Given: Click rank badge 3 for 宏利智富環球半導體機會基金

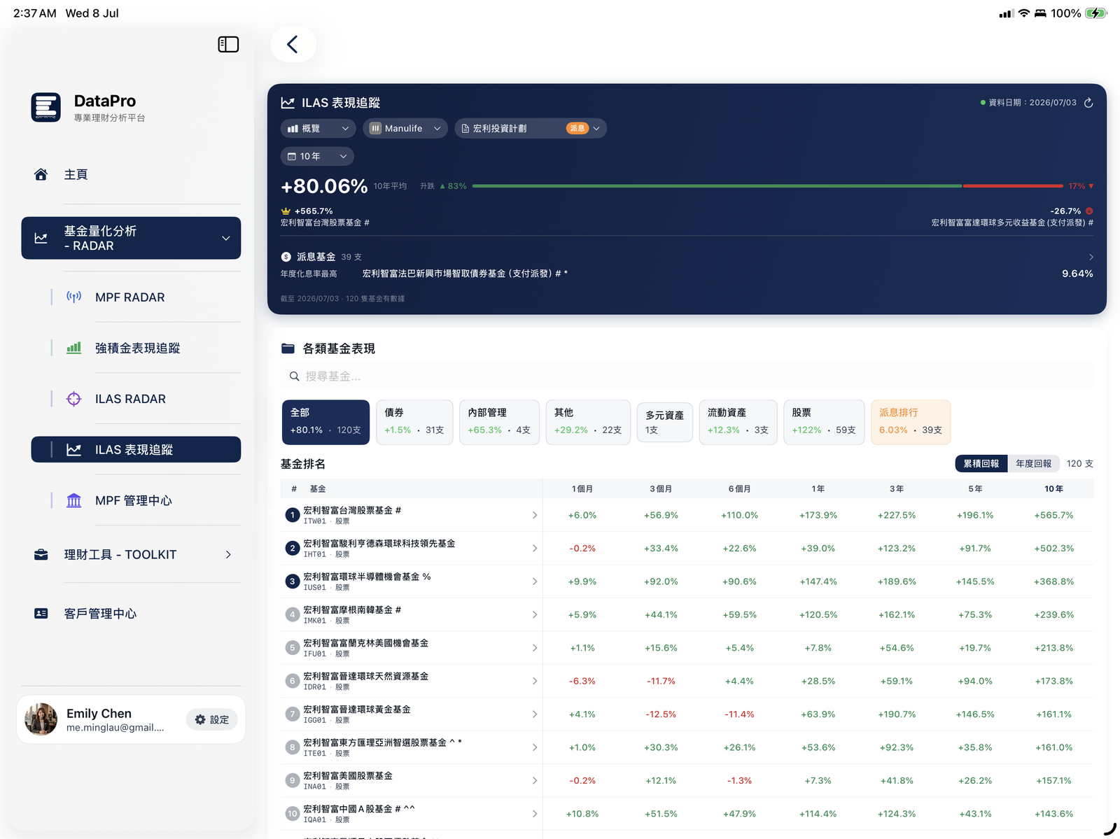Looking at the screenshot, I should (293, 581).
